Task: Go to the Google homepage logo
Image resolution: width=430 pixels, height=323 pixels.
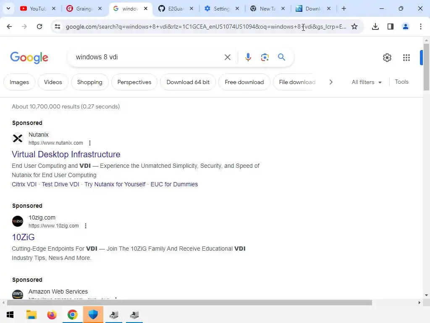Action: click(x=29, y=57)
